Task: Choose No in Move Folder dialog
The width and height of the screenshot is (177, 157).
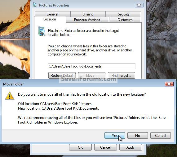Action: click(138, 135)
